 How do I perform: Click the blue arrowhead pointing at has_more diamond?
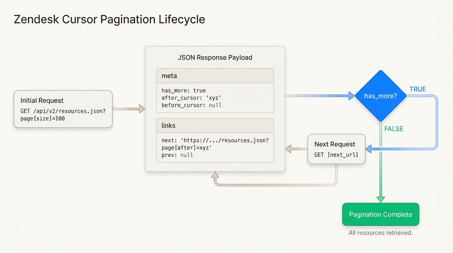click(351, 96)
